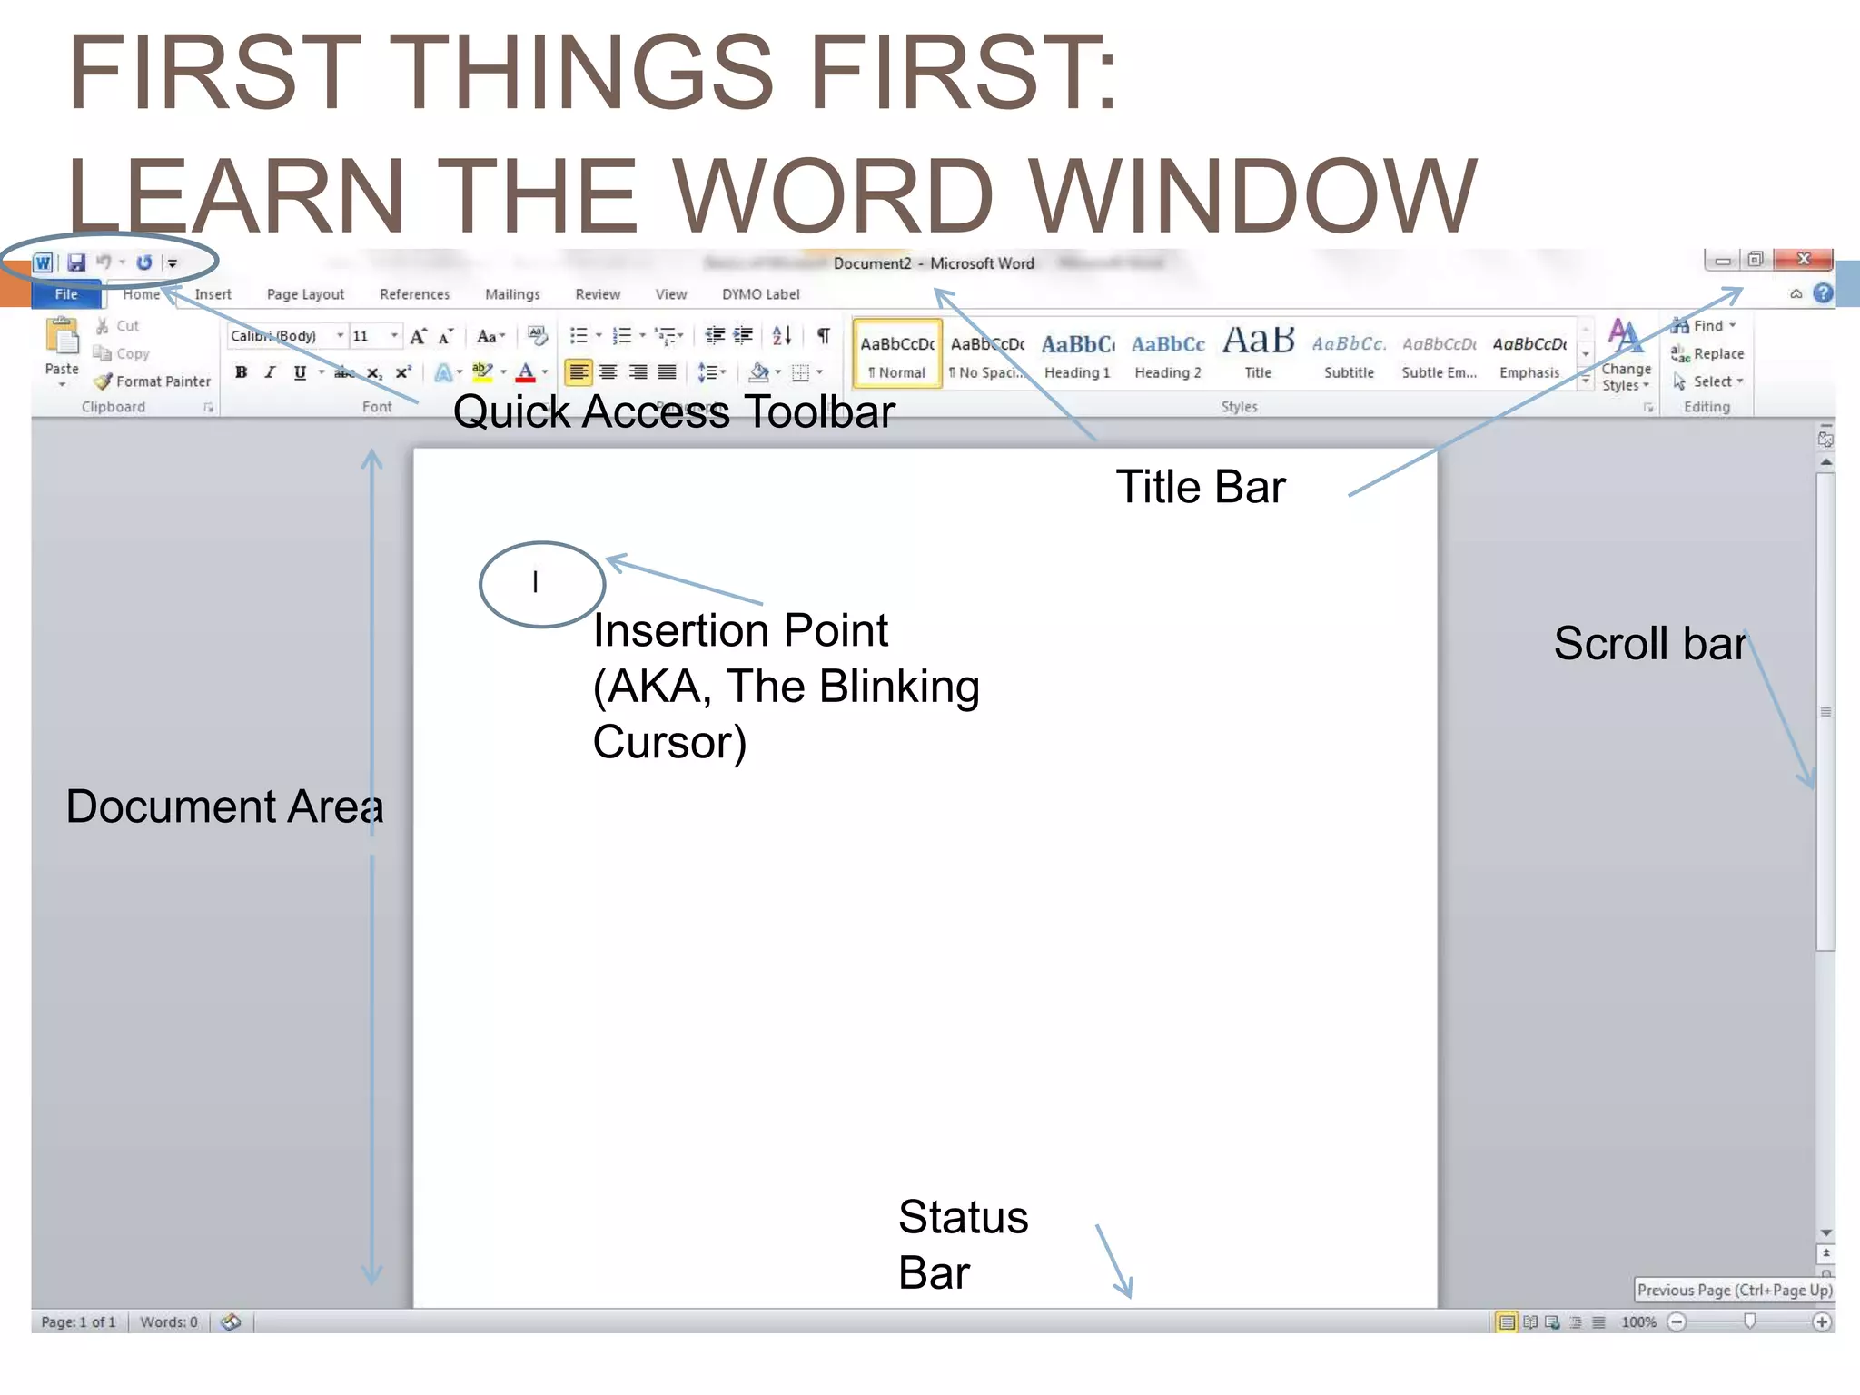Open Line and Paragraph Spacing dropdown
The image size is (1860, 1395).
point(711,372)
